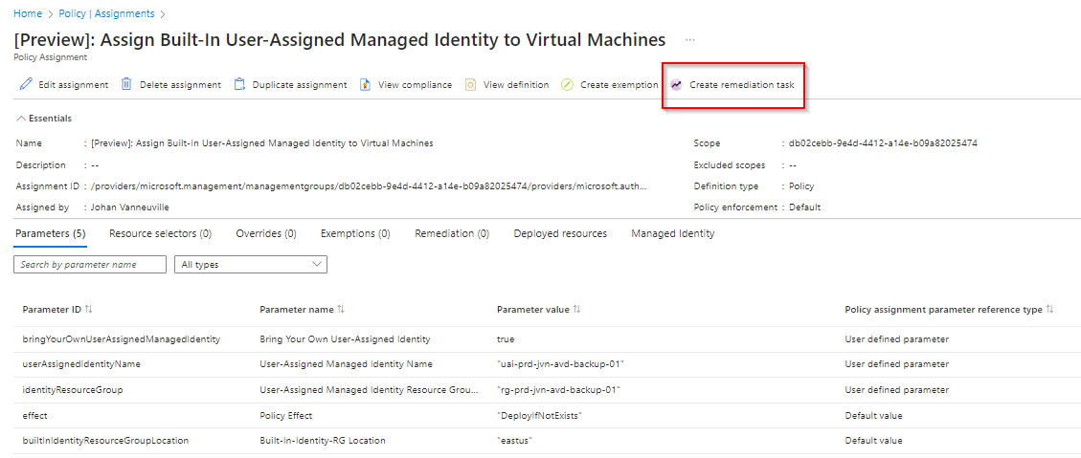Click the Delete assignment trash icon
This screenshot has height=458, width=1081.
126,84
